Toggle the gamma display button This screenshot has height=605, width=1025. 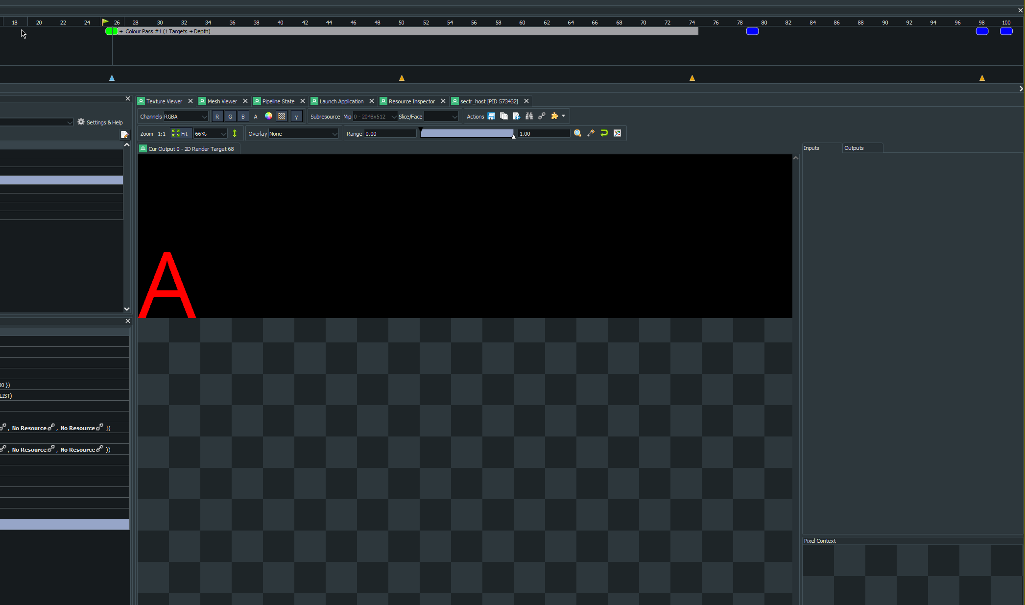[296, 117]
